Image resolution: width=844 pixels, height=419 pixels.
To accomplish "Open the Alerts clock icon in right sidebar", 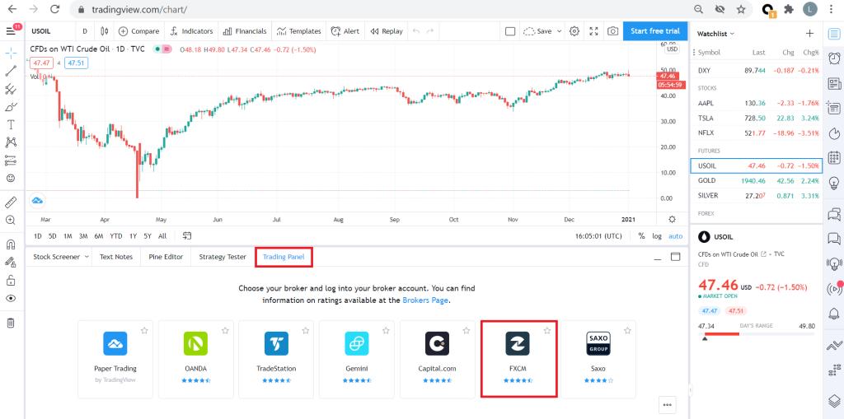I will click(834, 58).
